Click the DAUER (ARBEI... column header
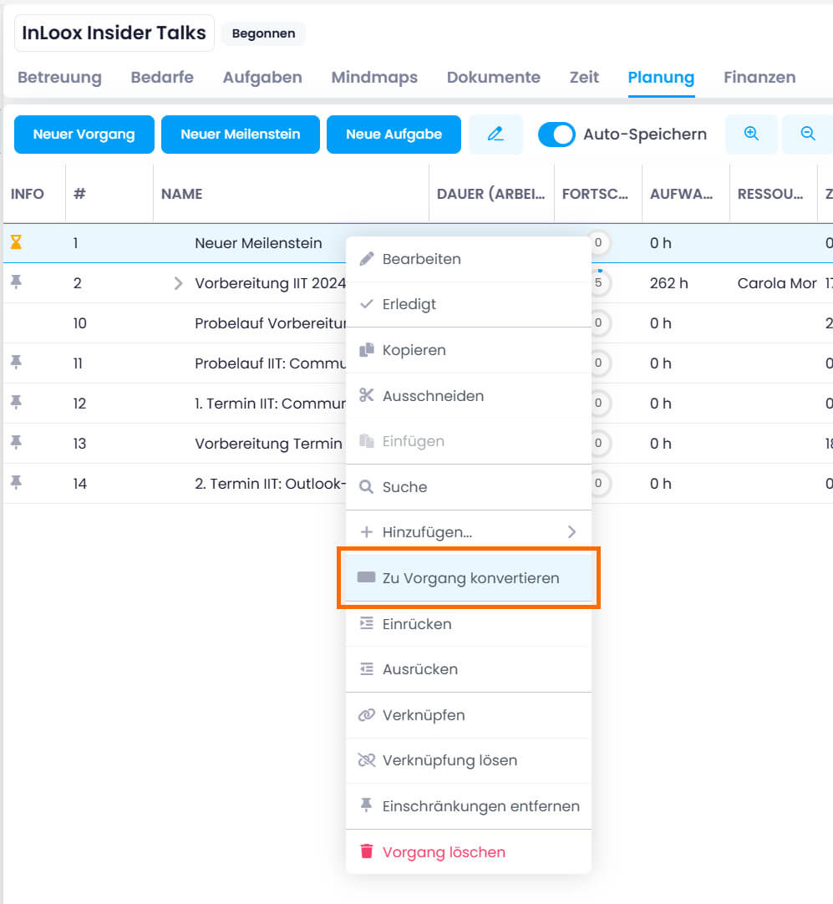Image resolution: width=833 pixels, height=904 pixels. 492,194
